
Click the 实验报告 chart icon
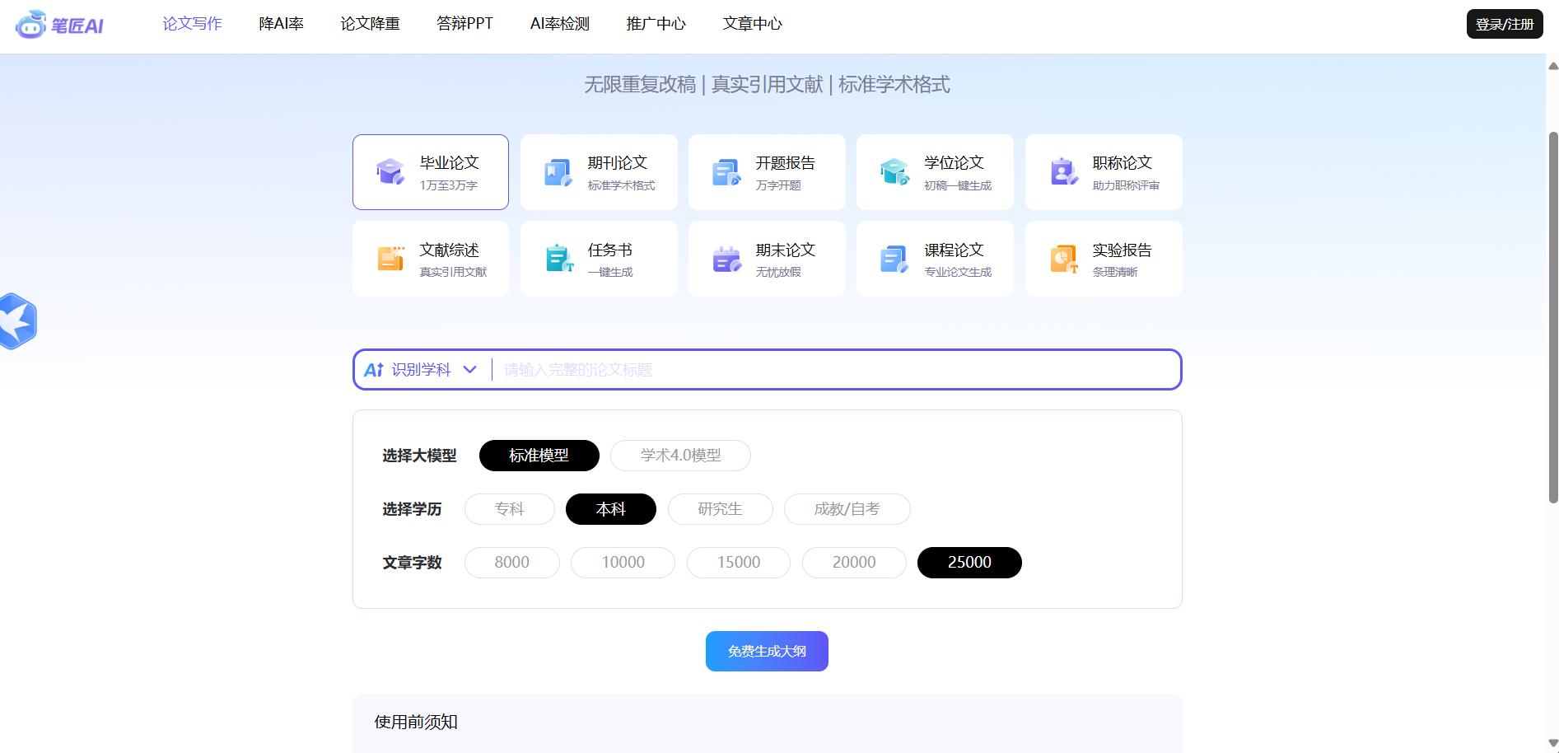pos(1062,259)
